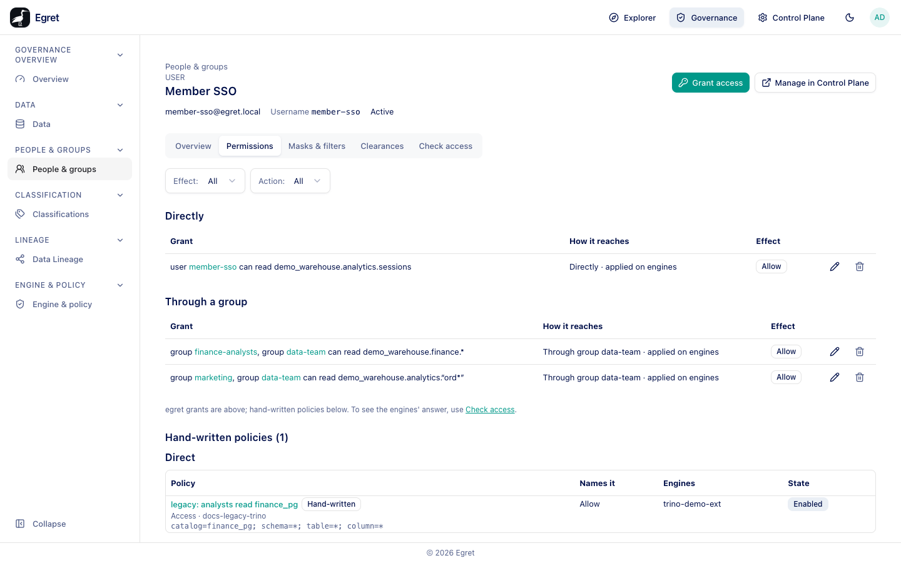
Task: Switch to the Overview tab
Action: coord(193,146)
